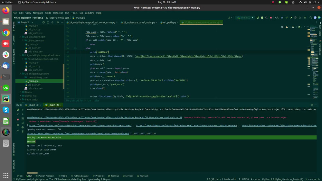This screenshot has height=181, width=322.
Task: Run with coverage from the toolbar
Action: point(266,18)
